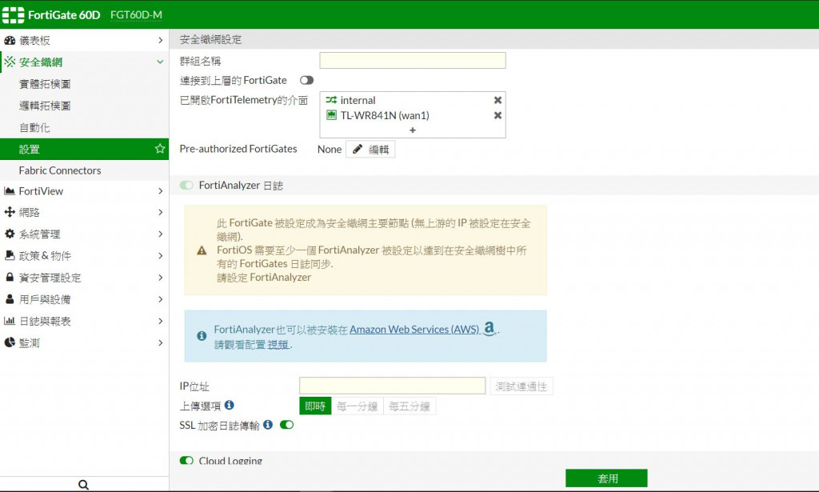
Task: Open the 自動化 menu item
Action: tap(84, 127)
